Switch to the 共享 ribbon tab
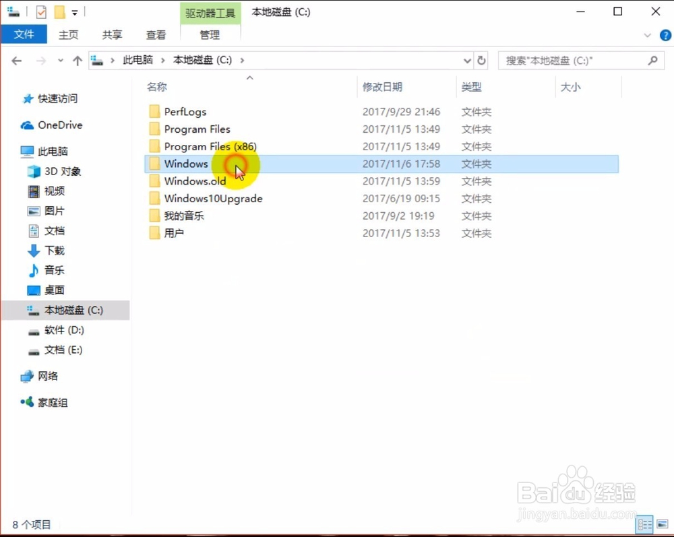Image resolution: width=674 pixels, height=537 pixels. tap(112, 35)
